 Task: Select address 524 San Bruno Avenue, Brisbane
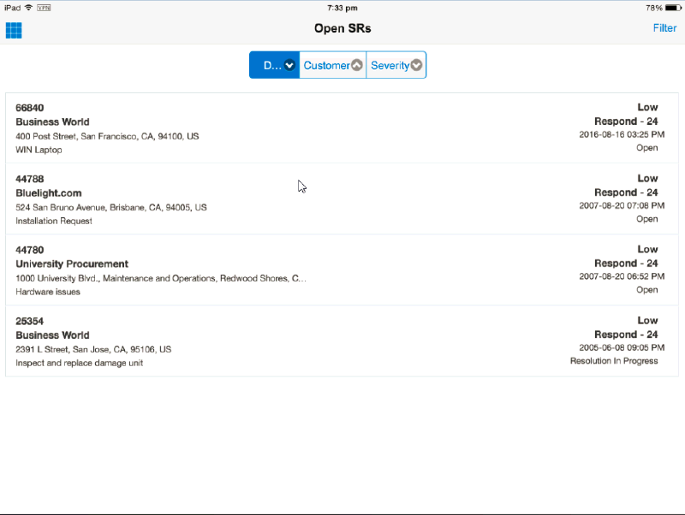tap(111, 207)
